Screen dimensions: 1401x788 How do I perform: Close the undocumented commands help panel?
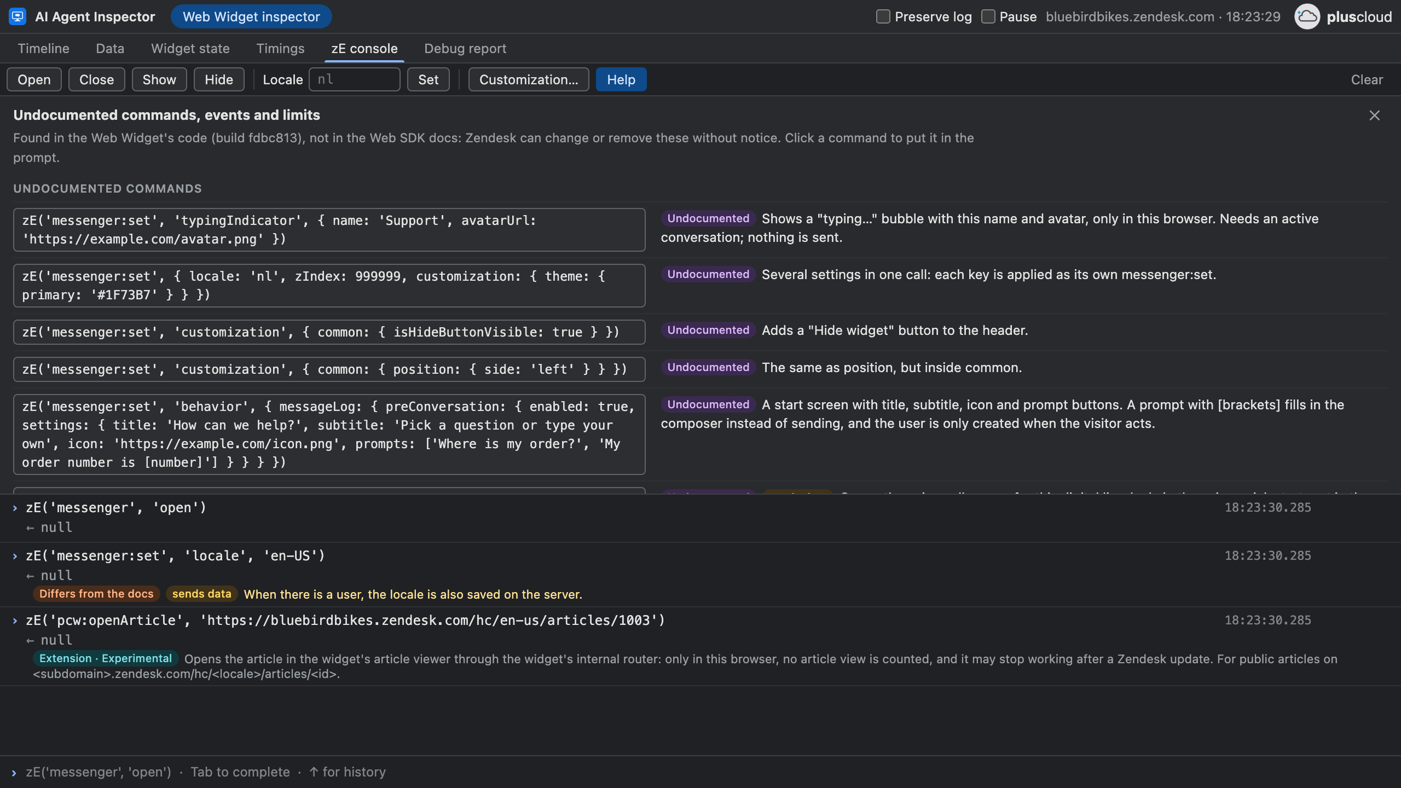1374,115
